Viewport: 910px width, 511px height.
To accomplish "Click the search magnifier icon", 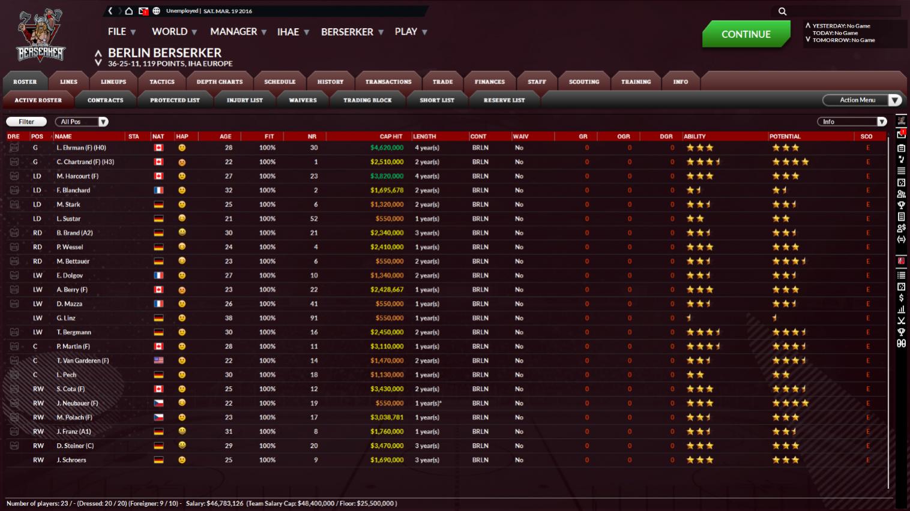I will click(782, 11).
